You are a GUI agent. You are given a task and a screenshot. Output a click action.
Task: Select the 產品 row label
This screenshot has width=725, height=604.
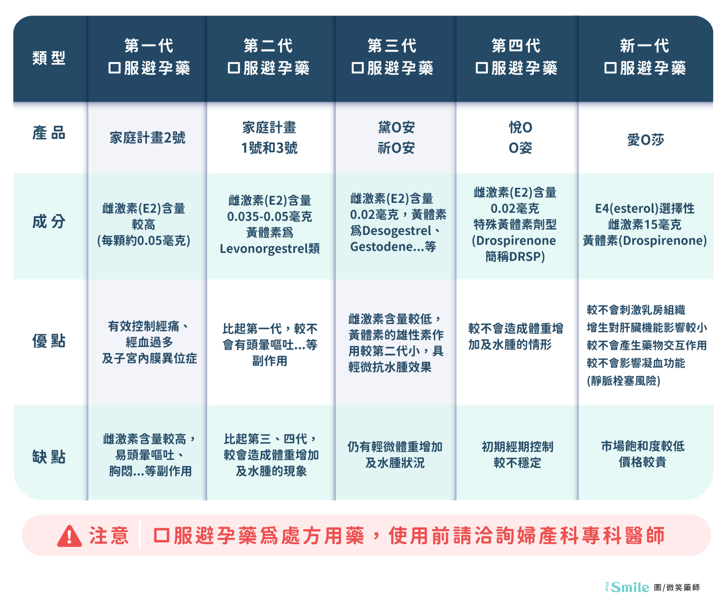(x=49, y=133)
